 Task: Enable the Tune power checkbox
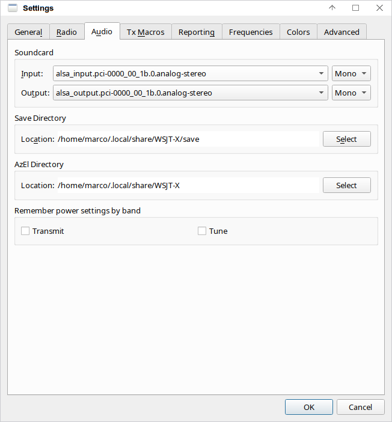pos(202,231)
